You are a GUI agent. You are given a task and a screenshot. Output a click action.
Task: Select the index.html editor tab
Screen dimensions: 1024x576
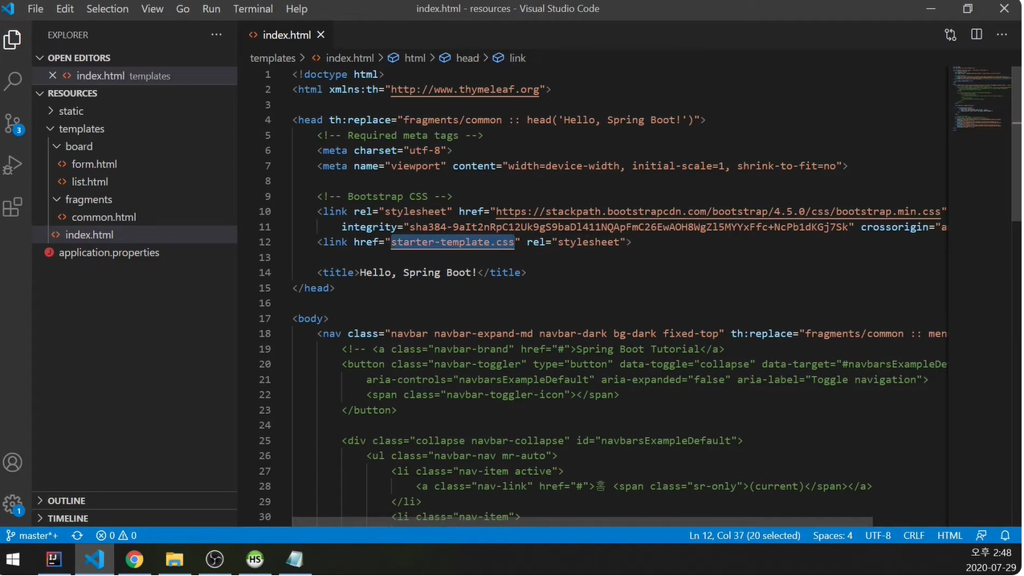click(287, 35)
